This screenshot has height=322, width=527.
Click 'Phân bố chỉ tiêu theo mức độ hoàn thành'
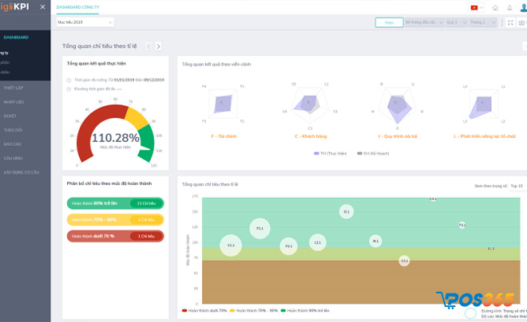pyautogui.click(x=109, y=183)
